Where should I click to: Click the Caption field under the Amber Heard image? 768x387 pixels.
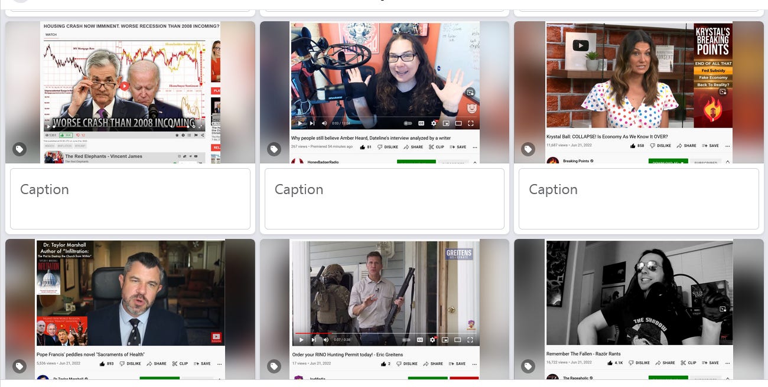(x=385, y=199)
